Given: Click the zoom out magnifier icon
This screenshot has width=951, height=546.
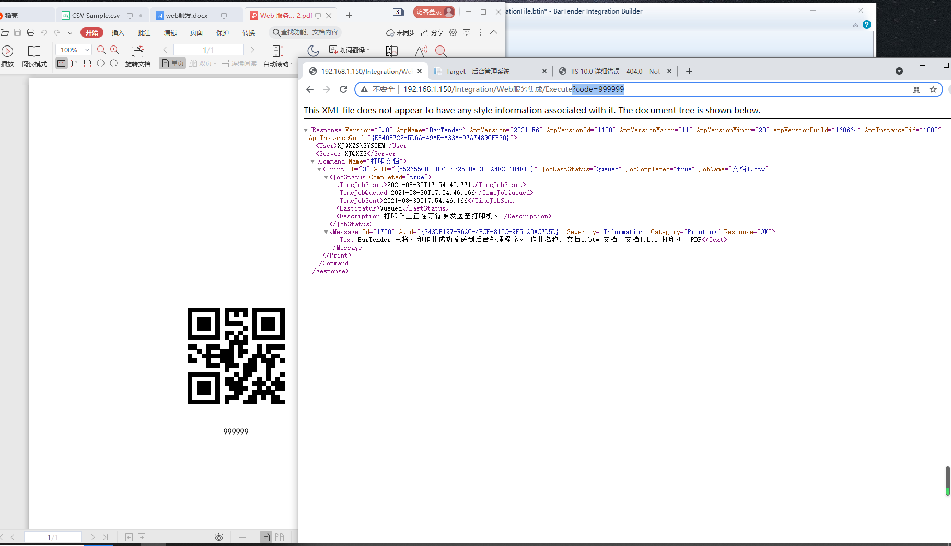Looking at the screenshot, I should [101, 50].
